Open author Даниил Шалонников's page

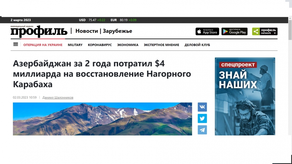[x=58, y=97]
